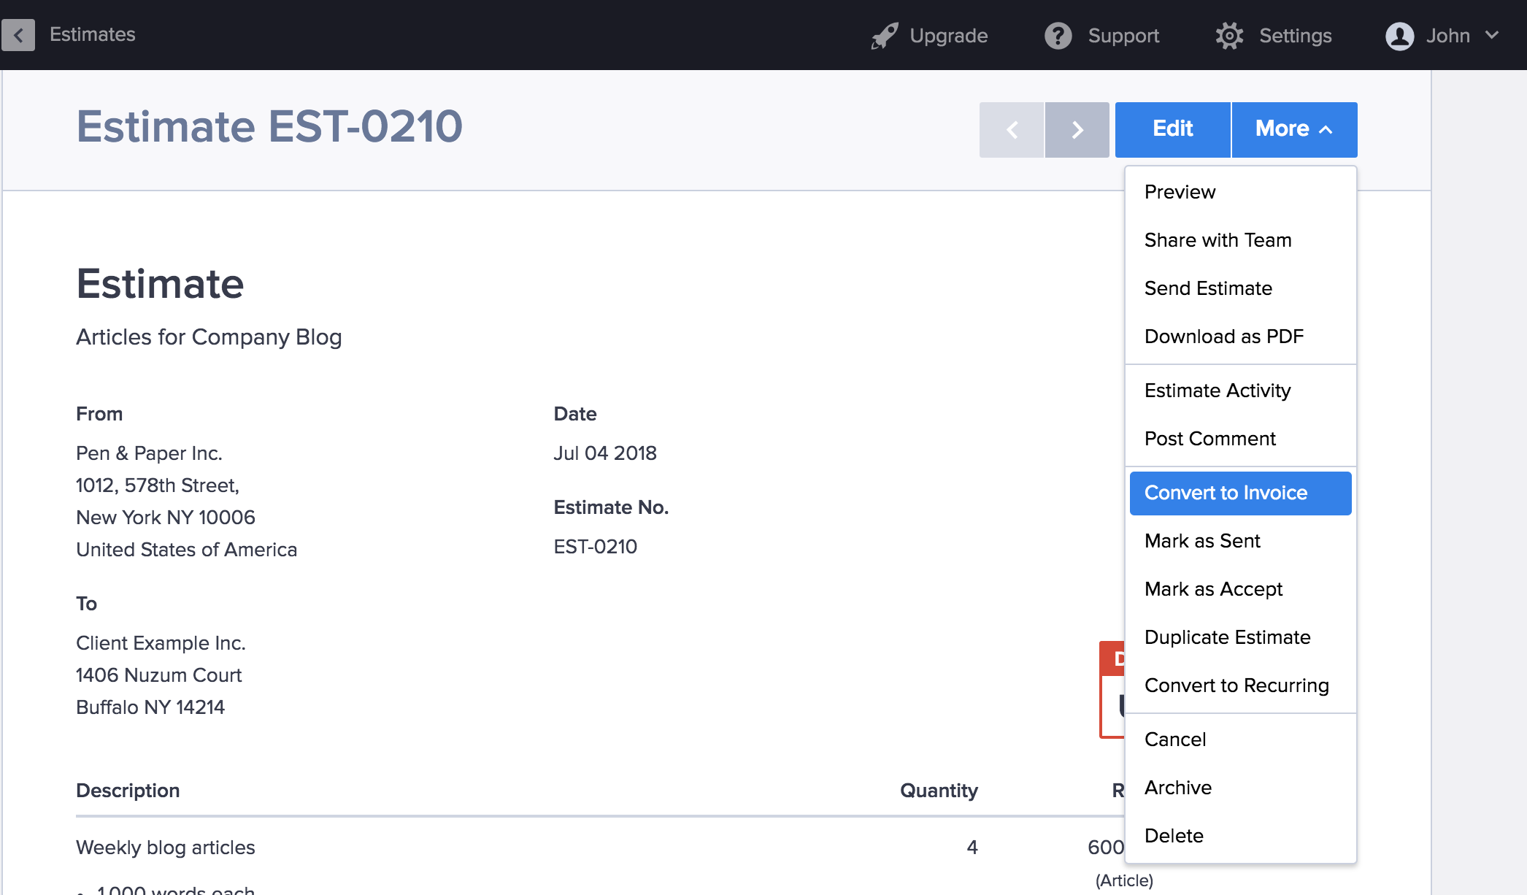Select Duplicate Estimate option
This screenshot has height=895, width=1527.
click(1227, 636)
